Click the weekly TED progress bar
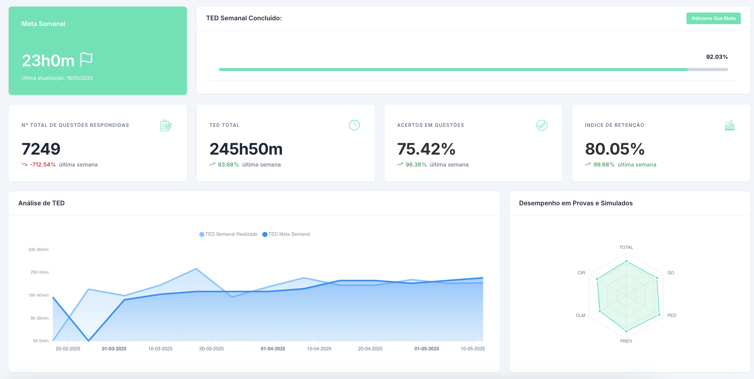Image resolution: width=754 pixels, height=379 pixels. pos(473,70)
